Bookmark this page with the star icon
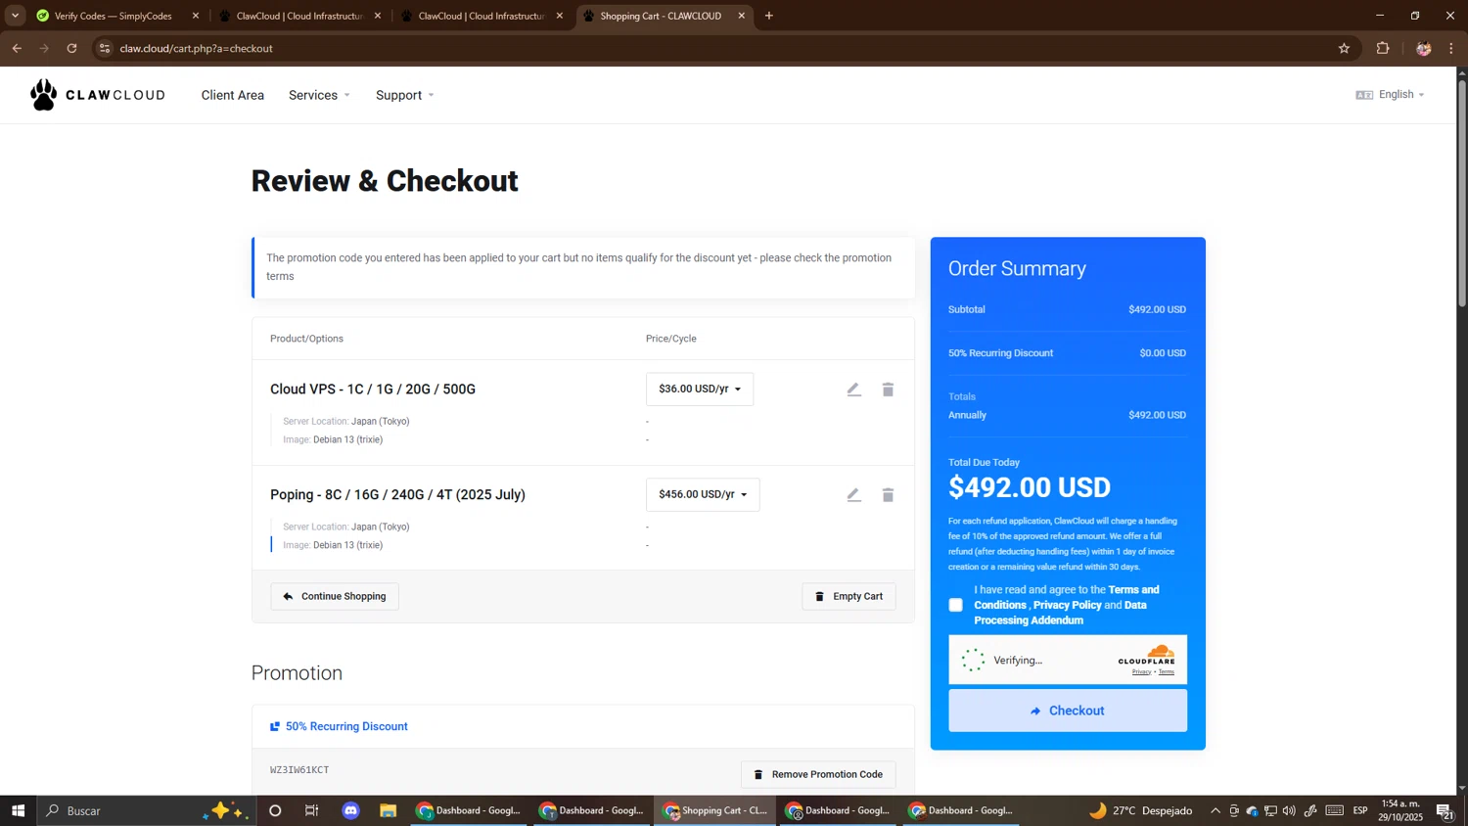The height and width of the screenshot is (826, 1468). (x=1344, y=48)
